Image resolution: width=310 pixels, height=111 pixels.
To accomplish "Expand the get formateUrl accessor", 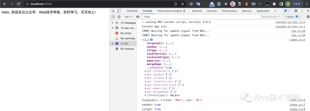I will click(x=146, y=71).
